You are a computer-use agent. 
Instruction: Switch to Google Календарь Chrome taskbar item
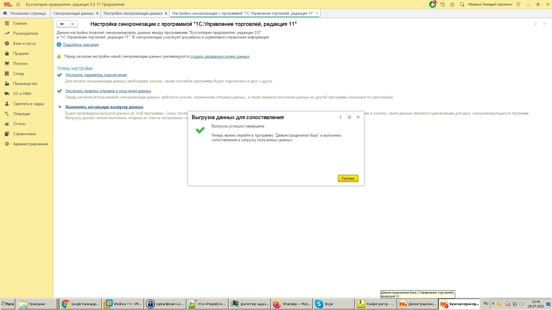click(81, 304)
